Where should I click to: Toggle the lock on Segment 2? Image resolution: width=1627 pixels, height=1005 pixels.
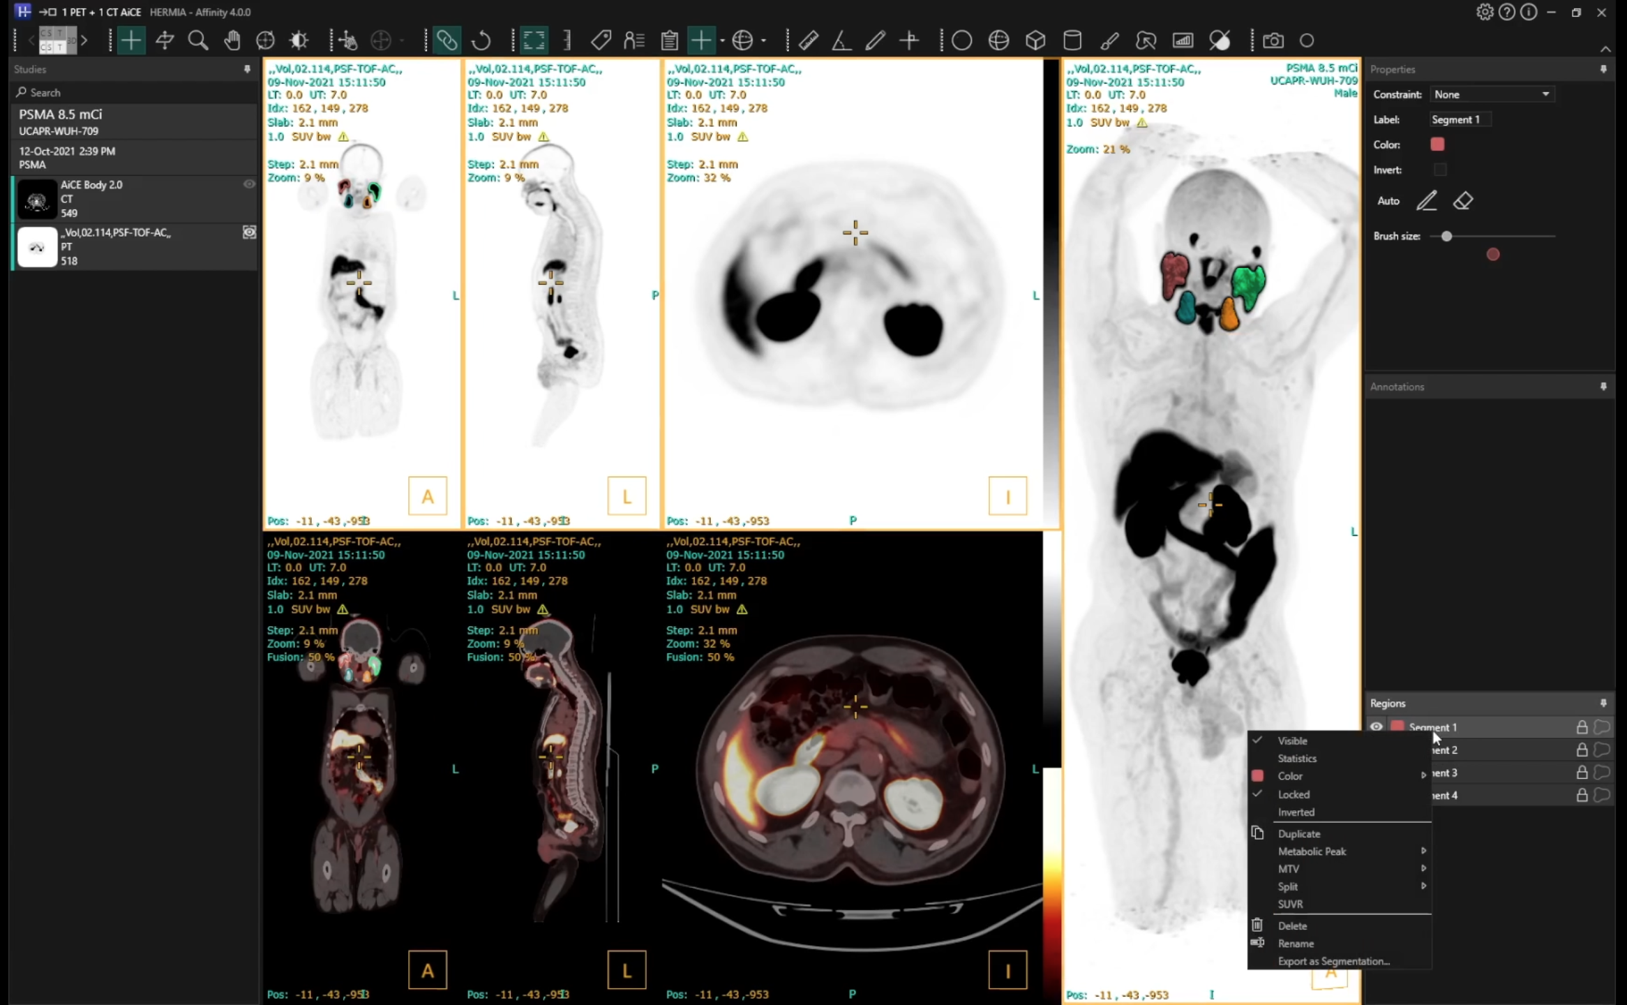[x=1582, y=750]
